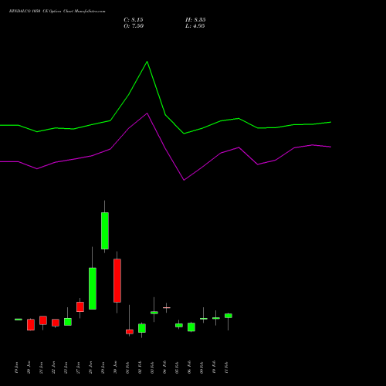This screenshot has height=386, width=386.
Task: Select the 06 Feb date label
Action: click(x=189, y=367)
